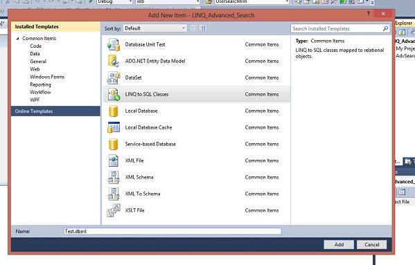The height and width of the screenshot is (265, 415).
Task: Select the Windows Forms category
Action: pos(47,77)
